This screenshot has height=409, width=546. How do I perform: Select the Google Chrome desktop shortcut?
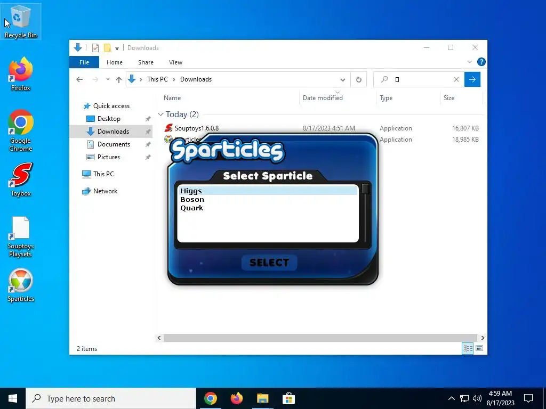(x=21, y=130)
